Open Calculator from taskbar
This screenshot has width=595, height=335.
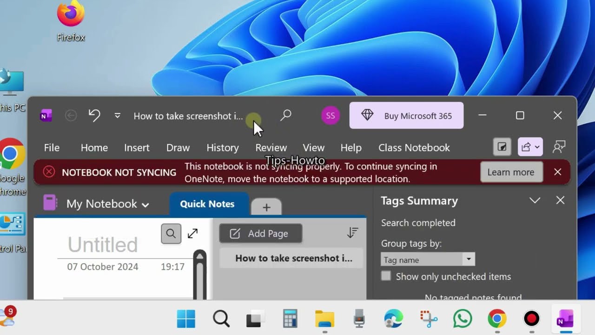click(x=290, y=319)
